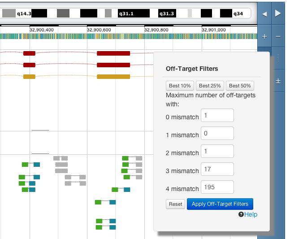Click the q14.3 chromosome band

(x=24, y=14)
